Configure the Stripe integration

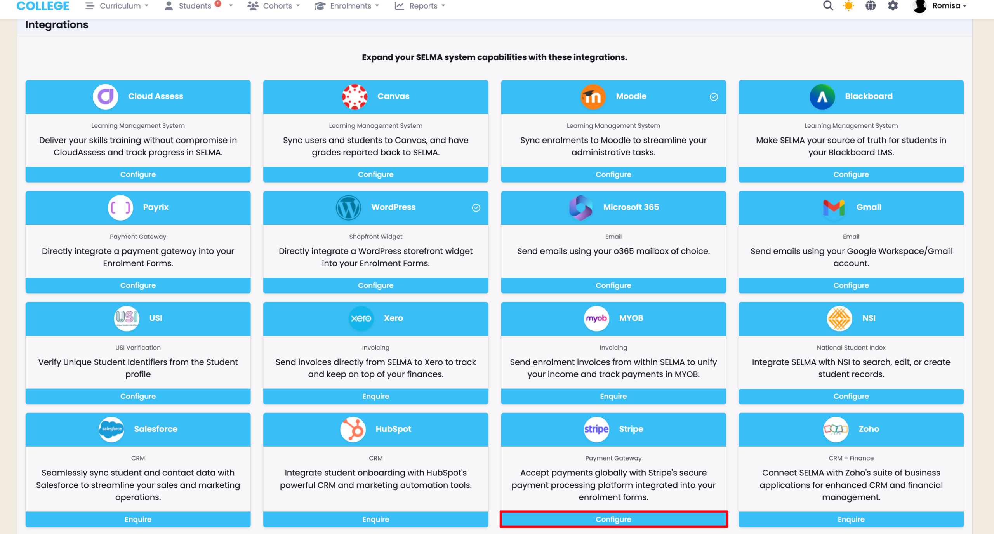(613, 519)
